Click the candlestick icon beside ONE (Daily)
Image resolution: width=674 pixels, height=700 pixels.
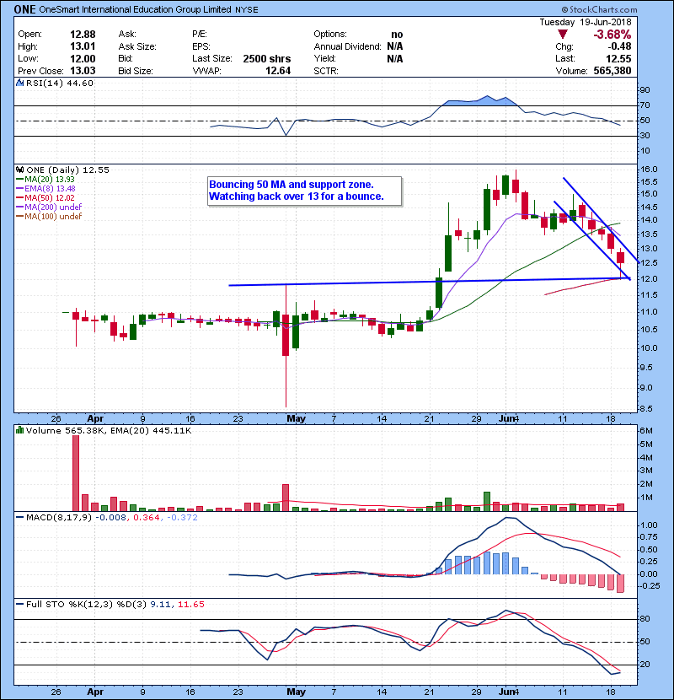(x=19, y=170)
